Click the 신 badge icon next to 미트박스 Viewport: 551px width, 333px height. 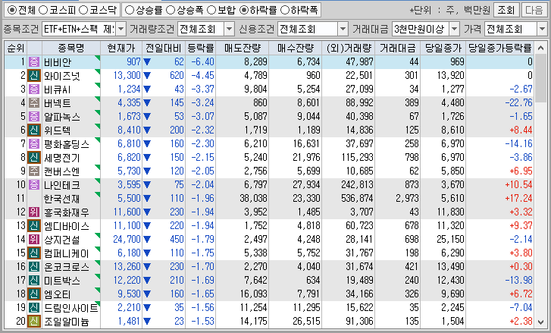(x=34, y=280)
